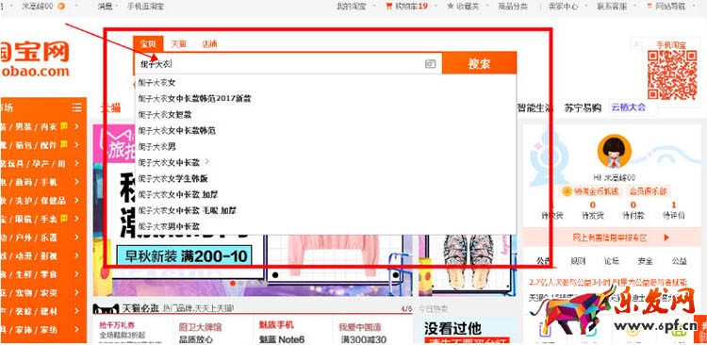Click the gold coin icon below username
The image size is (707, 345).
pos(567,191)
